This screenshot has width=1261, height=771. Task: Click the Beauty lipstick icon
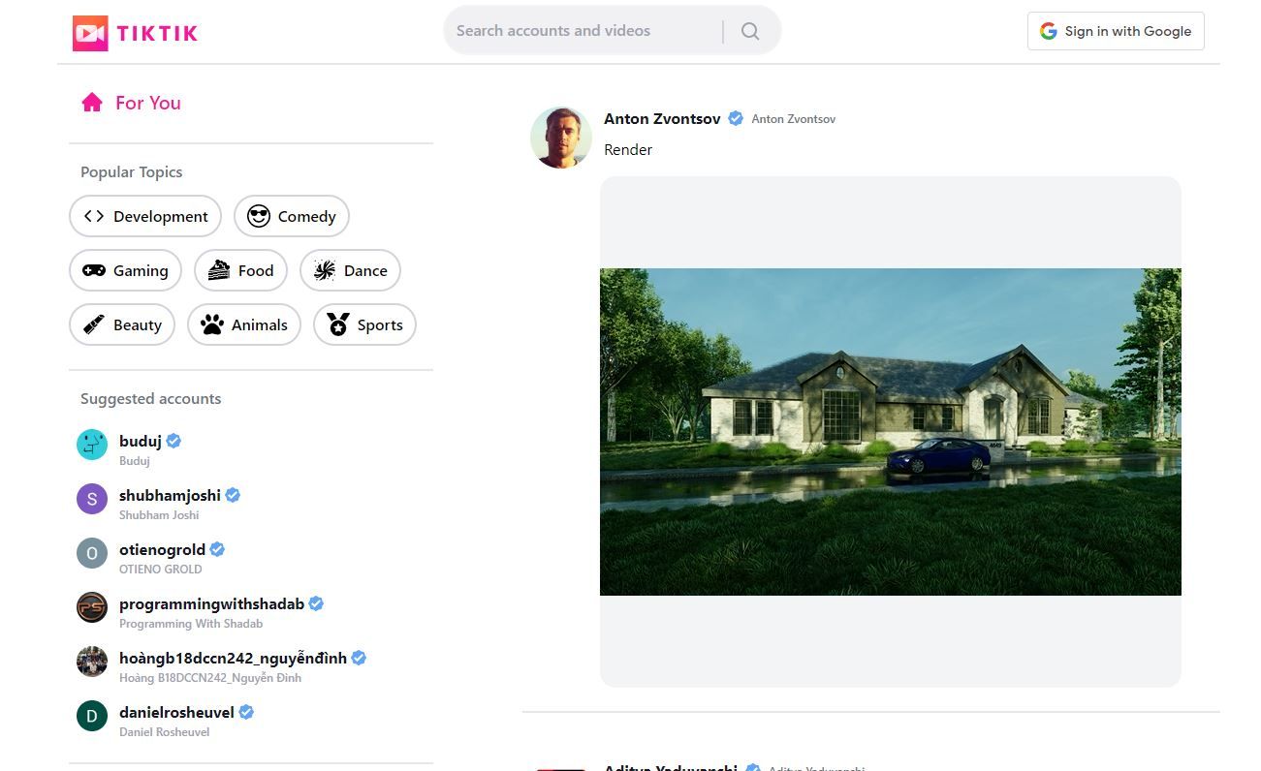pos(94,324)
